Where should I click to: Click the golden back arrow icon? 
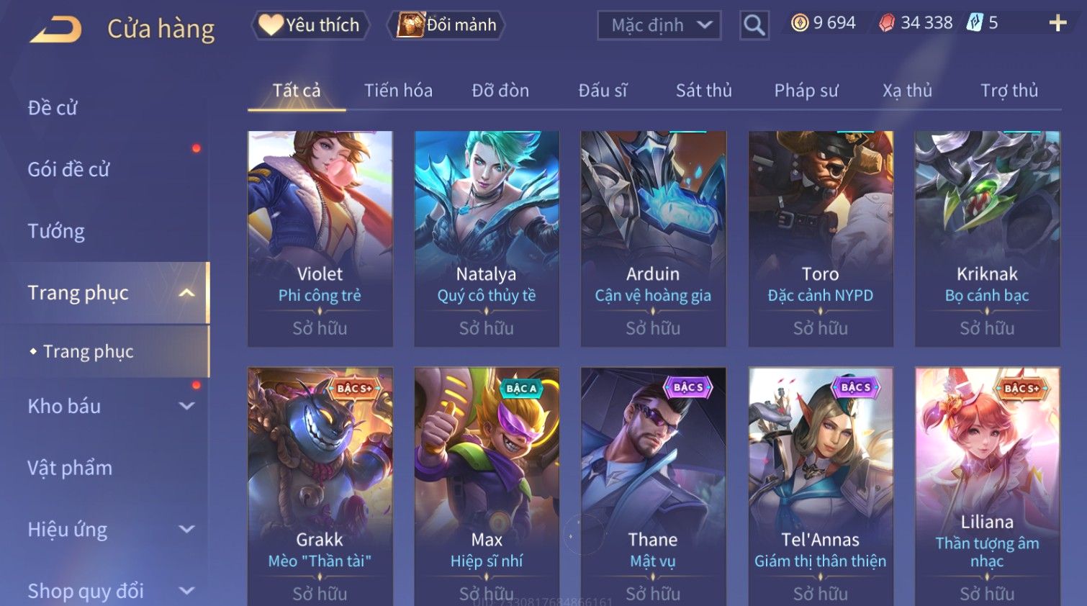pos(55,30)
